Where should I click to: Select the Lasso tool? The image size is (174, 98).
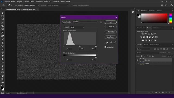[2, 19]
